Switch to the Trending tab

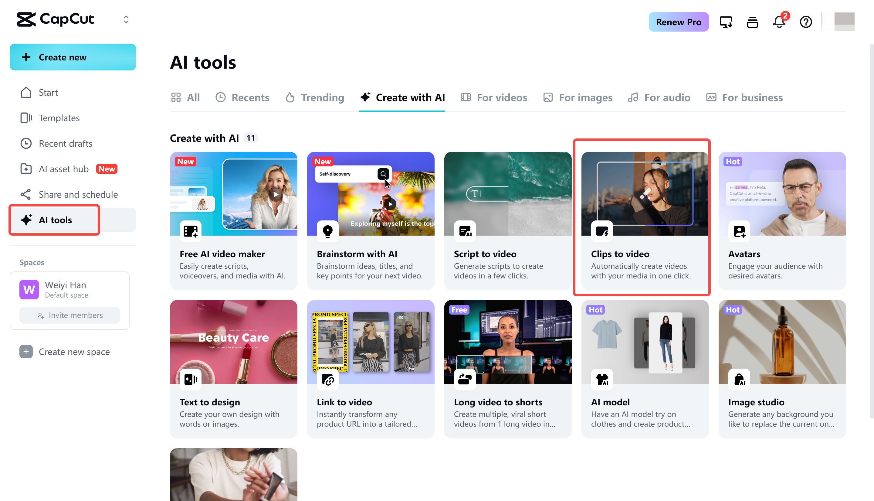click(314, 97)
